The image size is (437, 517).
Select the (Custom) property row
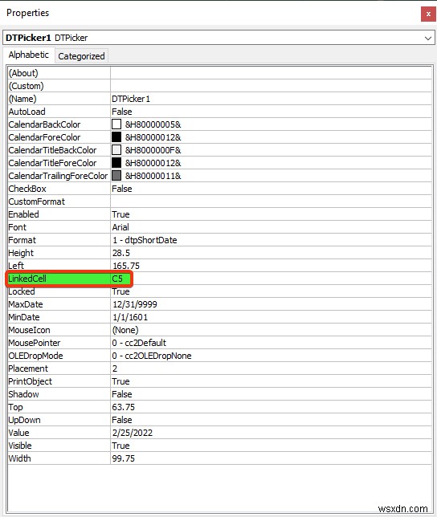point(219,86)
